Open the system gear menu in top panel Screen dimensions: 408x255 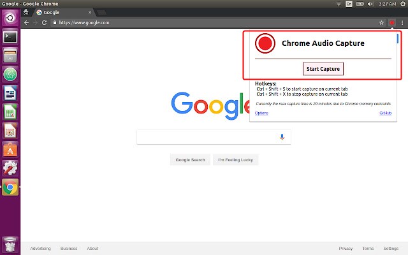pyautogui.click(x=403, y=4)
